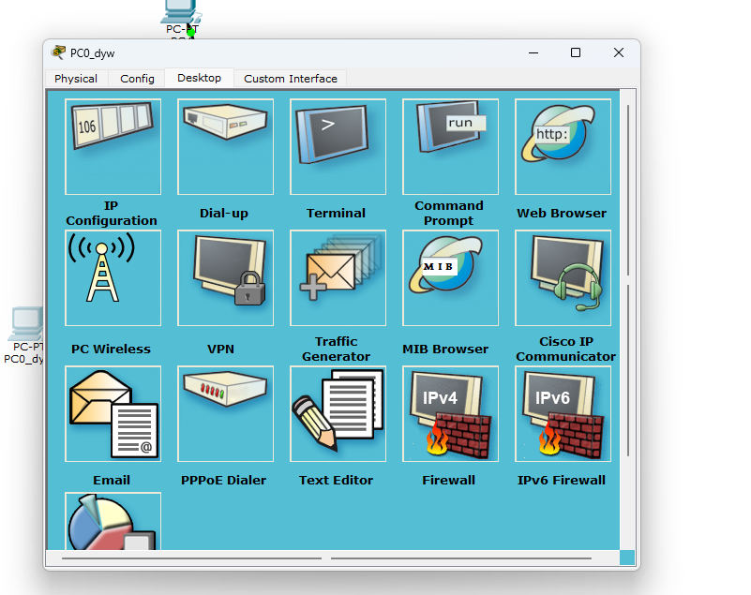Click the "Web Browser" label
751x595 pixels.
tap(562, 213)
